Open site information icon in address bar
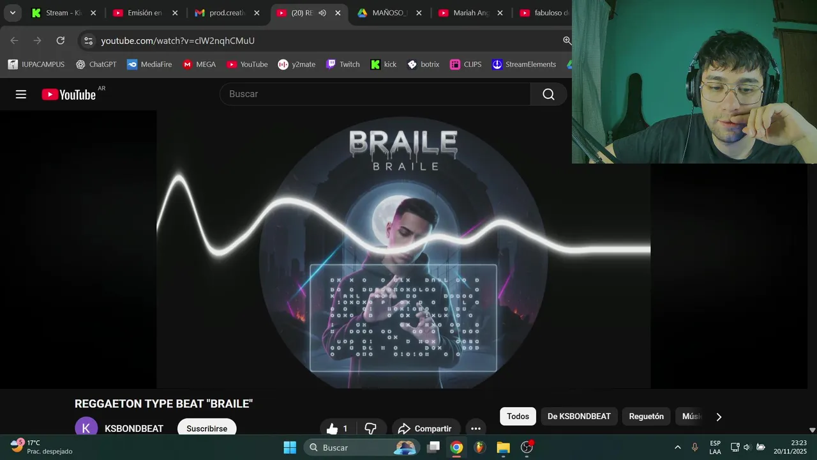 tap(89, 40)
